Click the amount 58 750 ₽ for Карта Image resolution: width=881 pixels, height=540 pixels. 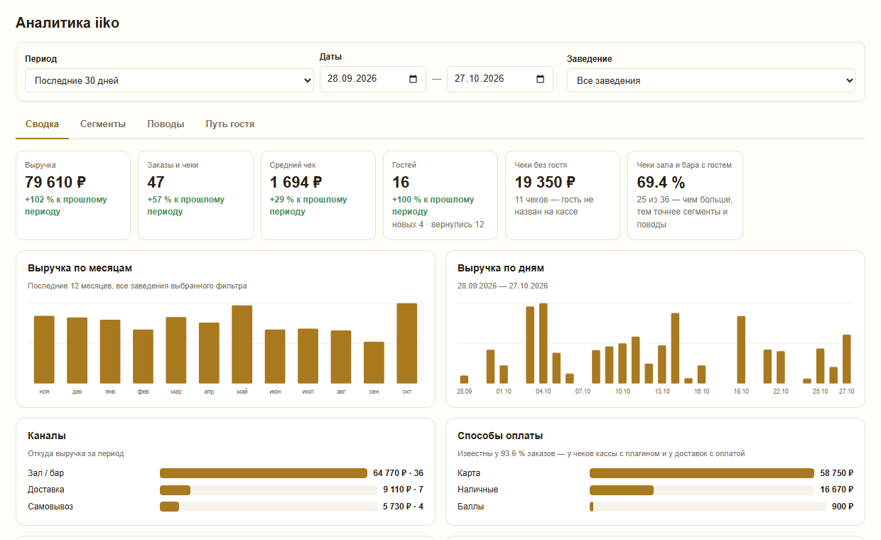point(837,473)
